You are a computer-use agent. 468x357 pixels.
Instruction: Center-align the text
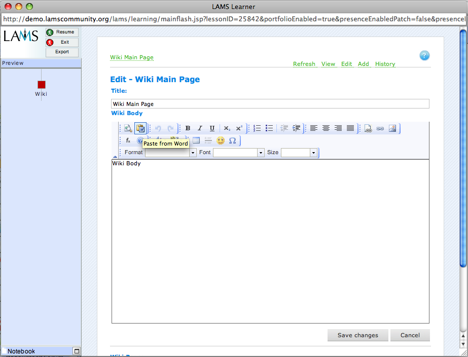326,128
